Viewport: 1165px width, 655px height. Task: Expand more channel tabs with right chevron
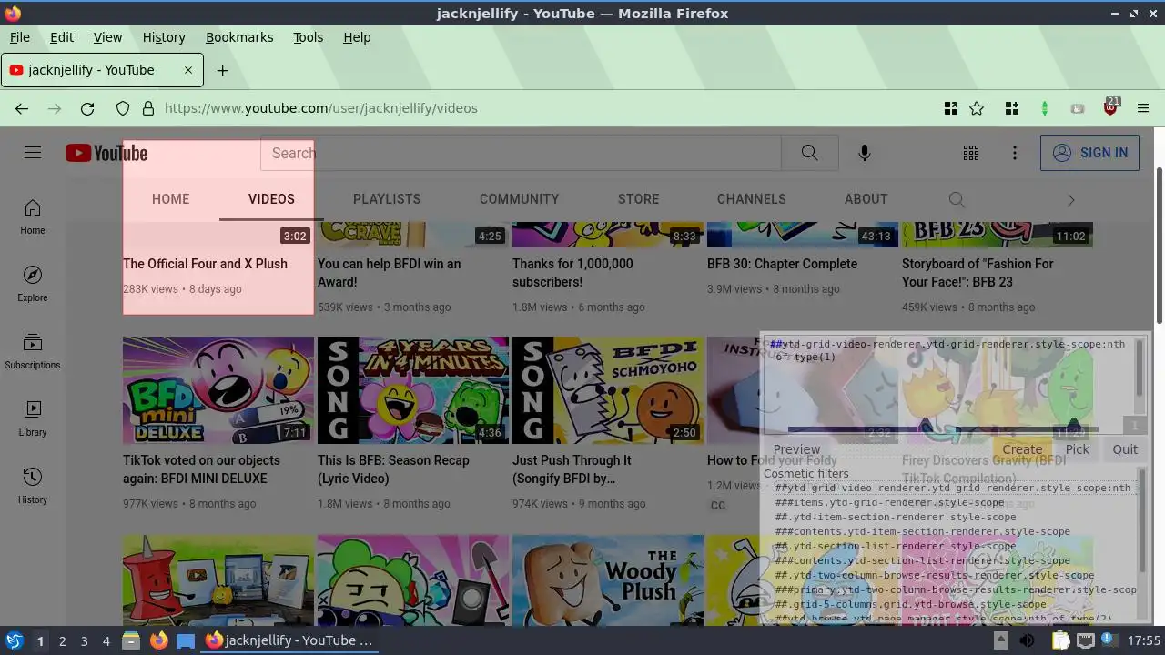pyautogui.click(x=1070, y=199)
